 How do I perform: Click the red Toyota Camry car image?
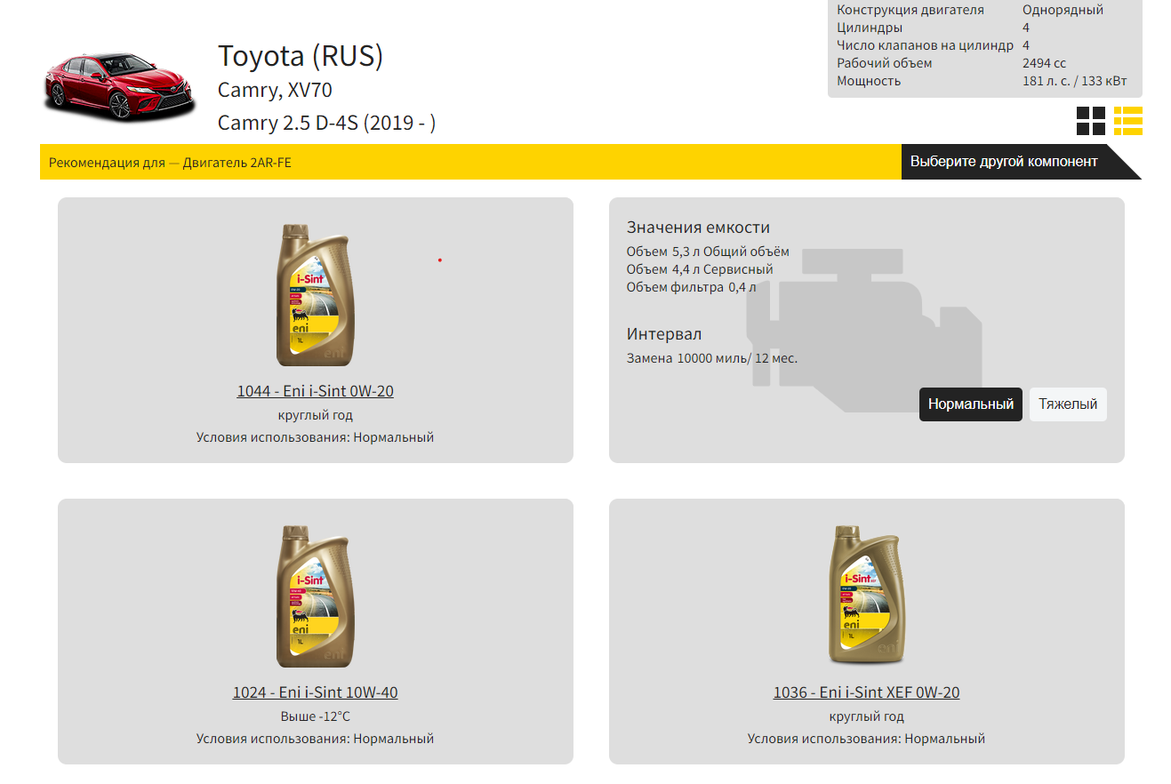[x=119, y=86]
